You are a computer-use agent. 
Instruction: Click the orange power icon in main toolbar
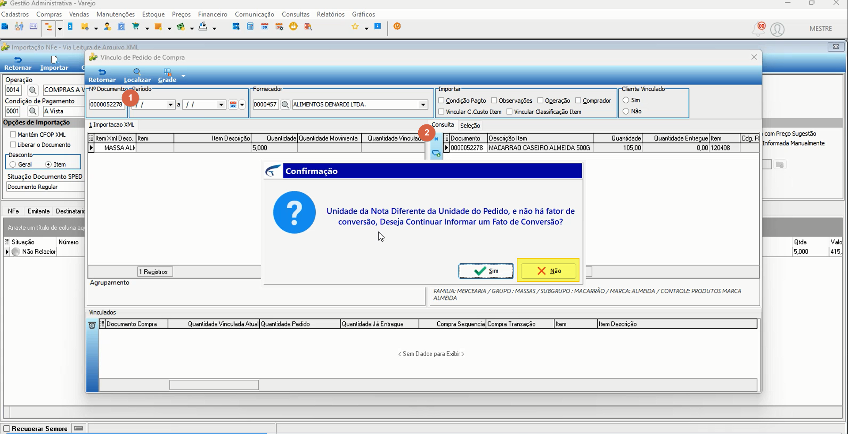click(397, 26)
